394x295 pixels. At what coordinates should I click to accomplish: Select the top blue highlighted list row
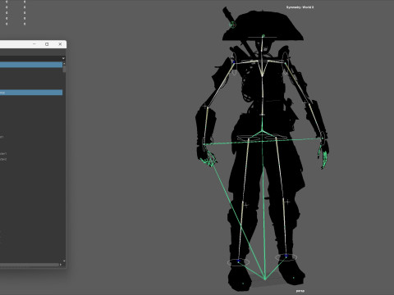click(31, 65)
